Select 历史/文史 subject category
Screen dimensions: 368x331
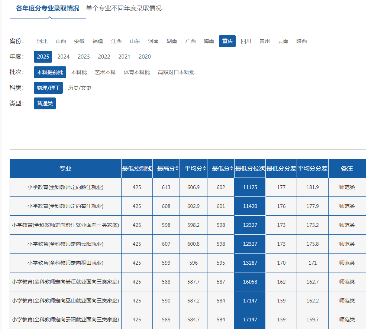[x=80, y=88]
